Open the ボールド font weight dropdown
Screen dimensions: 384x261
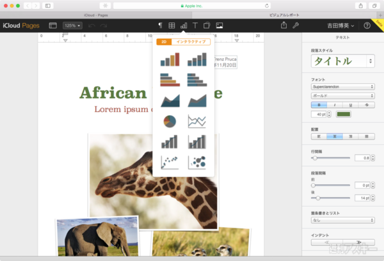[x=343, y=96]
